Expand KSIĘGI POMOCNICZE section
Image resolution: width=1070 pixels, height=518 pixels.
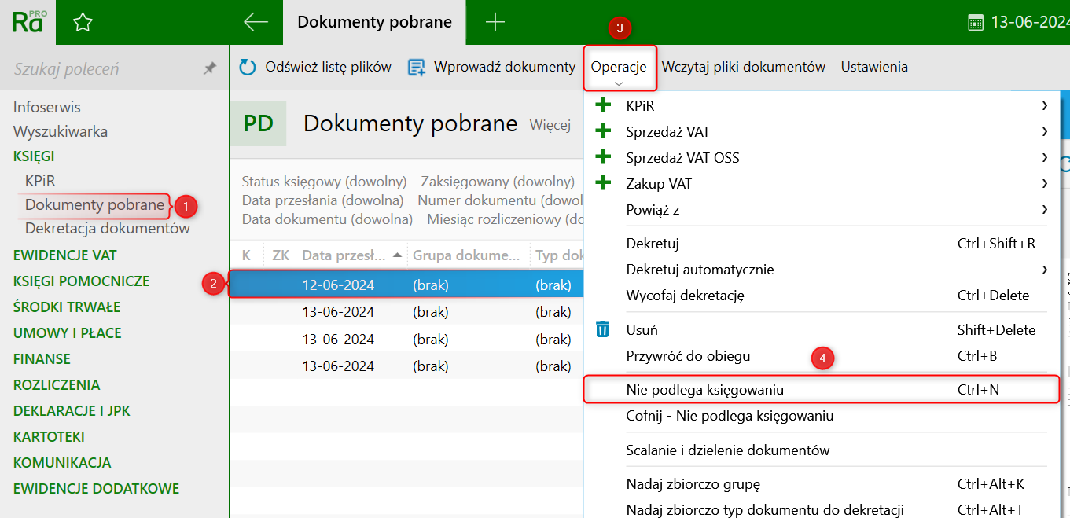tap(81, 281)
